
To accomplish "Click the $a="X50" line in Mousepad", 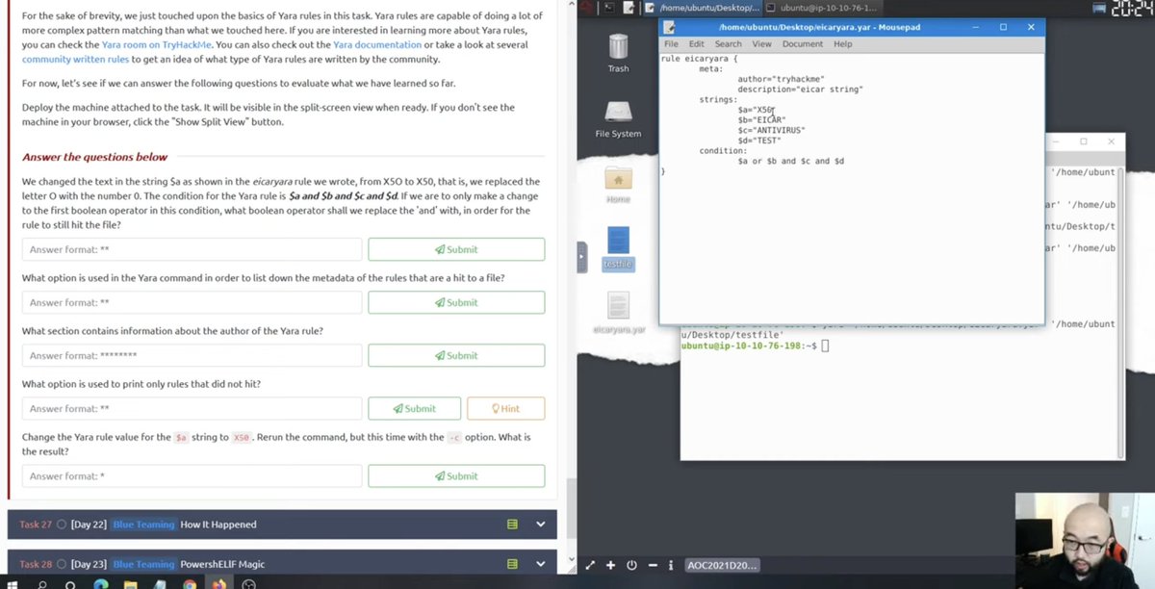I will click(756, 110).
